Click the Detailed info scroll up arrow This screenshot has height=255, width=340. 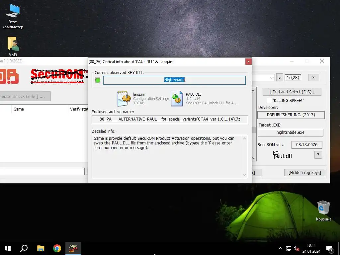tap(245, 138)
